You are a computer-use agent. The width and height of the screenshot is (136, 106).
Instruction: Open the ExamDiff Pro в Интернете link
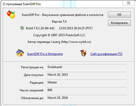(x=45, y=54)
